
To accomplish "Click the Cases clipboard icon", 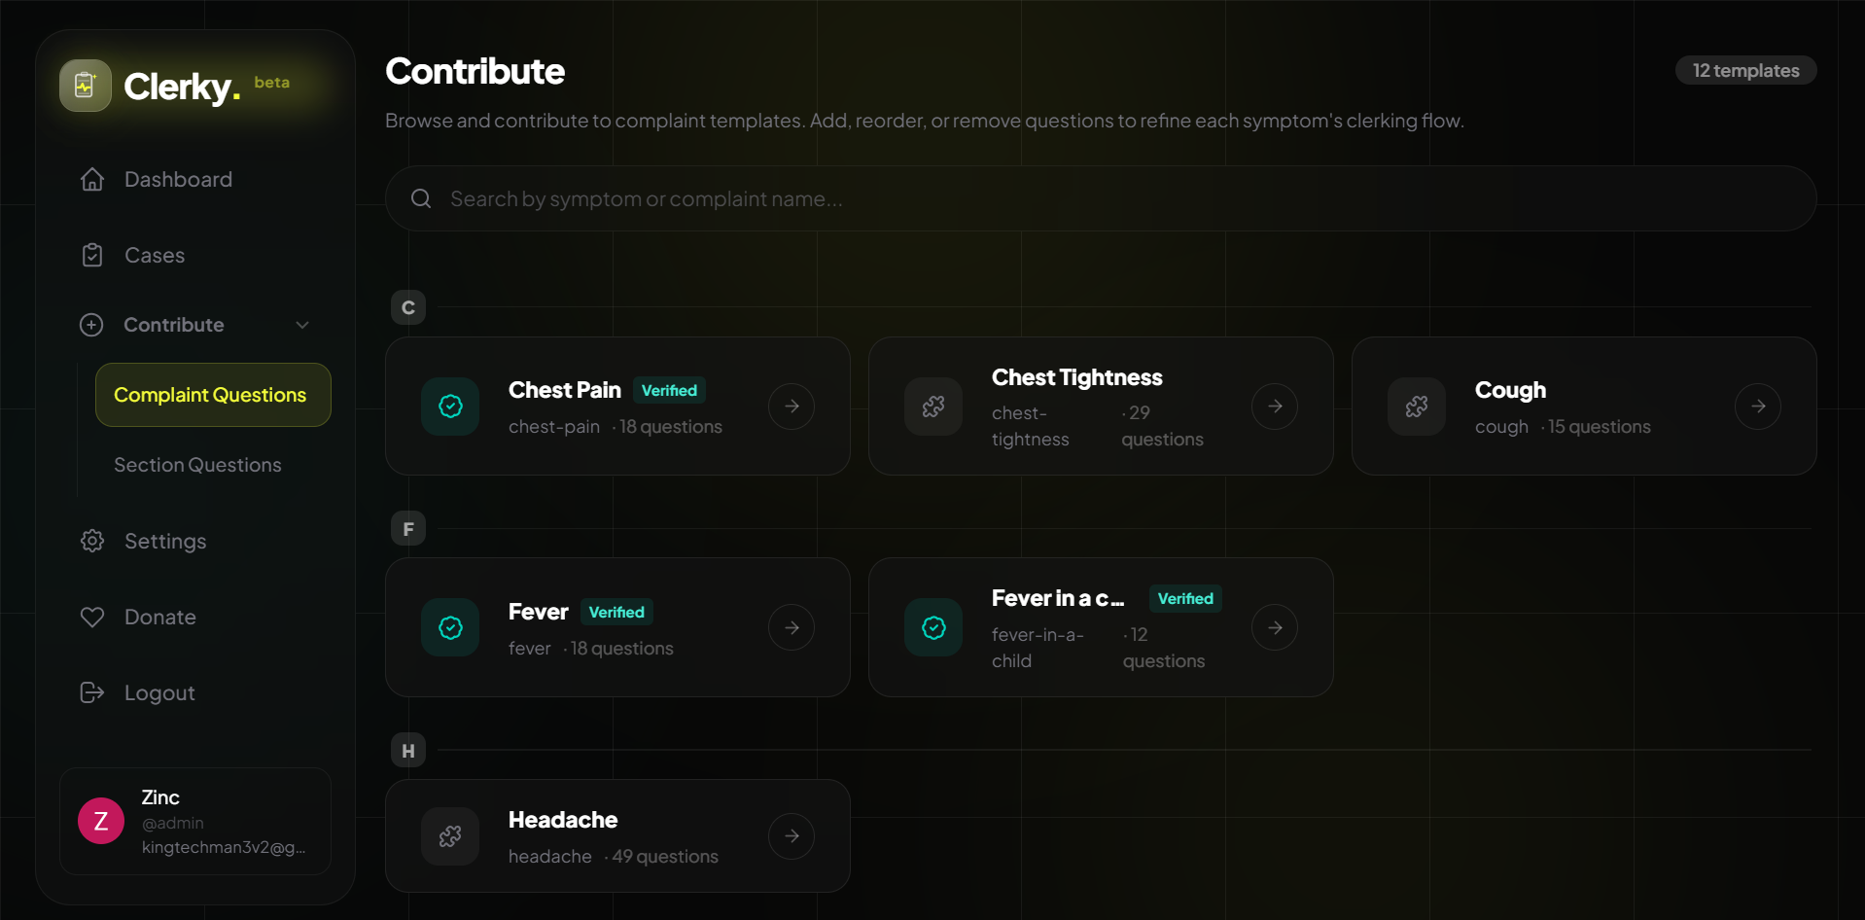I will point(92,255).
